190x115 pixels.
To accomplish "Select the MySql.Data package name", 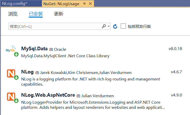I will (34, 49).
